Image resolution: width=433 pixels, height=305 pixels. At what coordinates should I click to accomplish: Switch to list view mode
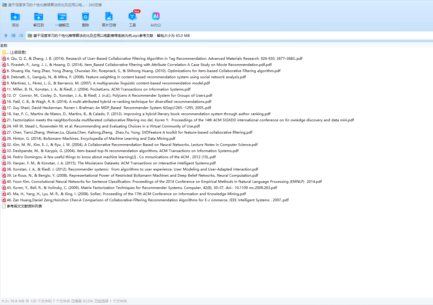(x=21, y=35)
